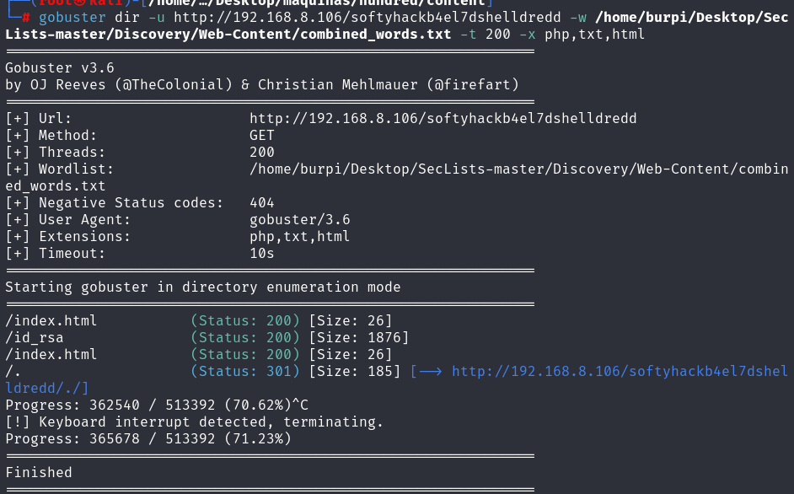
Task: Click the 71.23% progress line
Action: click(148, 438)
